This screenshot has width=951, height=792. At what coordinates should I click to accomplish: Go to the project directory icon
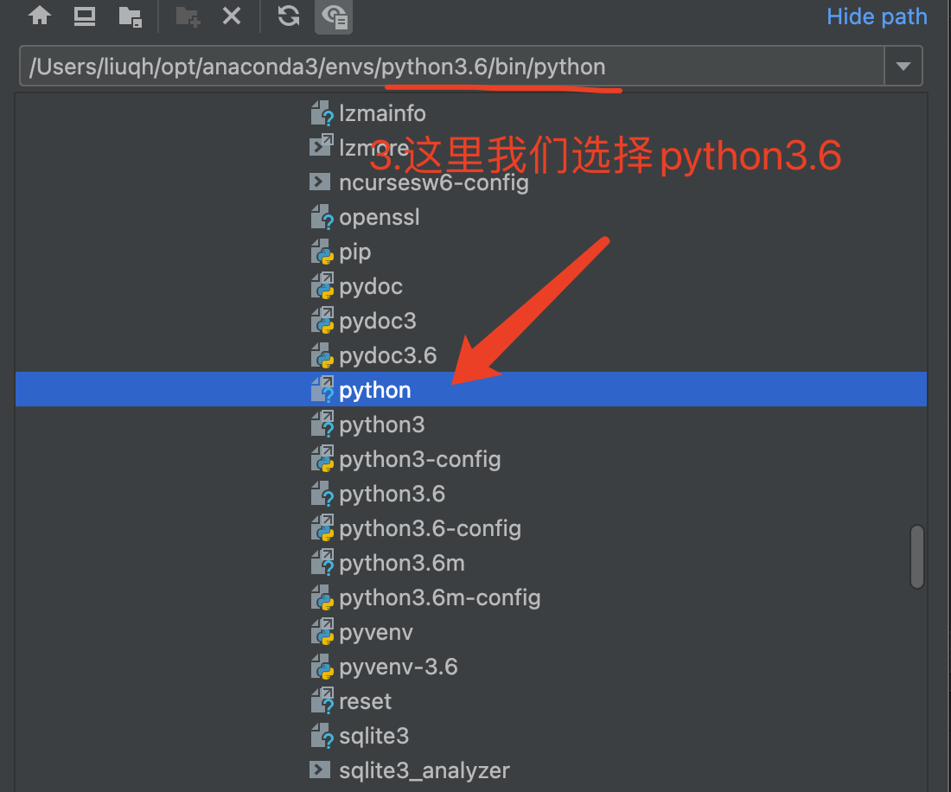tap(131, 16)
